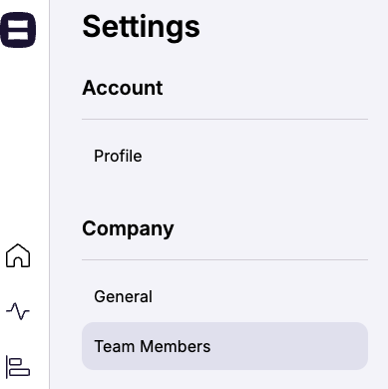Click the Team Members label text
This screenshot has width=388, height=389.
coord(153,346)
